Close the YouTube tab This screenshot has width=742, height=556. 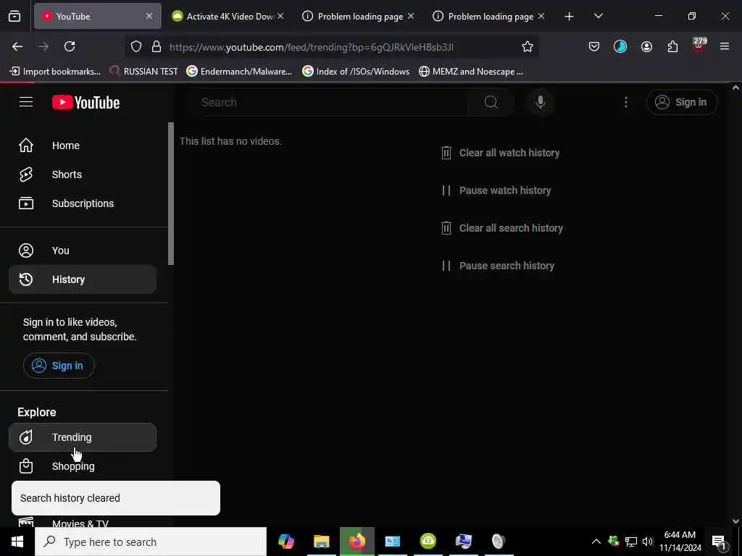tap(149, 16)
